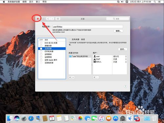Enable the 远程 Apple 事件 checkbox
The height and width of the screenshot is (123, 164).
tap(41, 60)
